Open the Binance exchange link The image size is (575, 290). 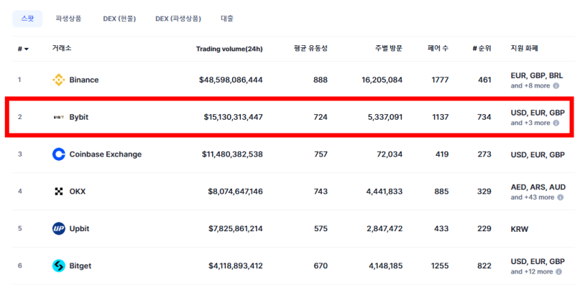click(84, 80)
